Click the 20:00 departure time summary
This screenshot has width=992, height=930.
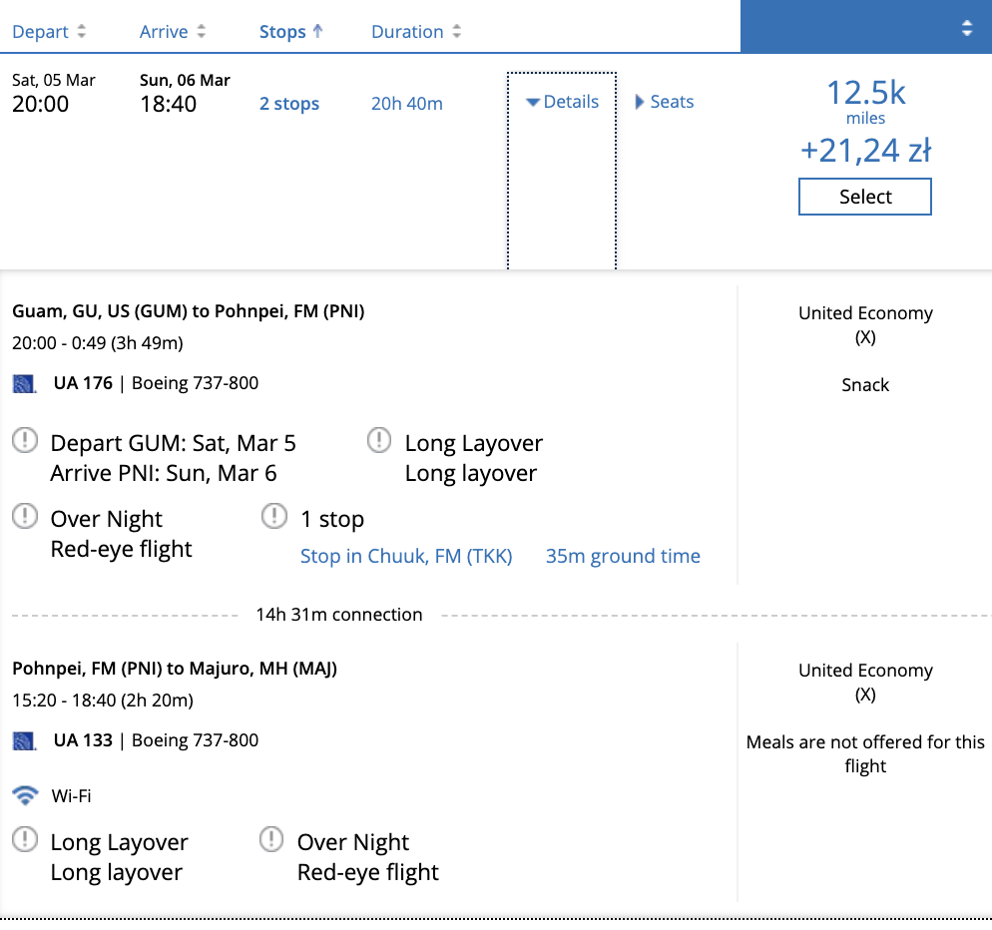pyautogui.click(x=41, y=104)
